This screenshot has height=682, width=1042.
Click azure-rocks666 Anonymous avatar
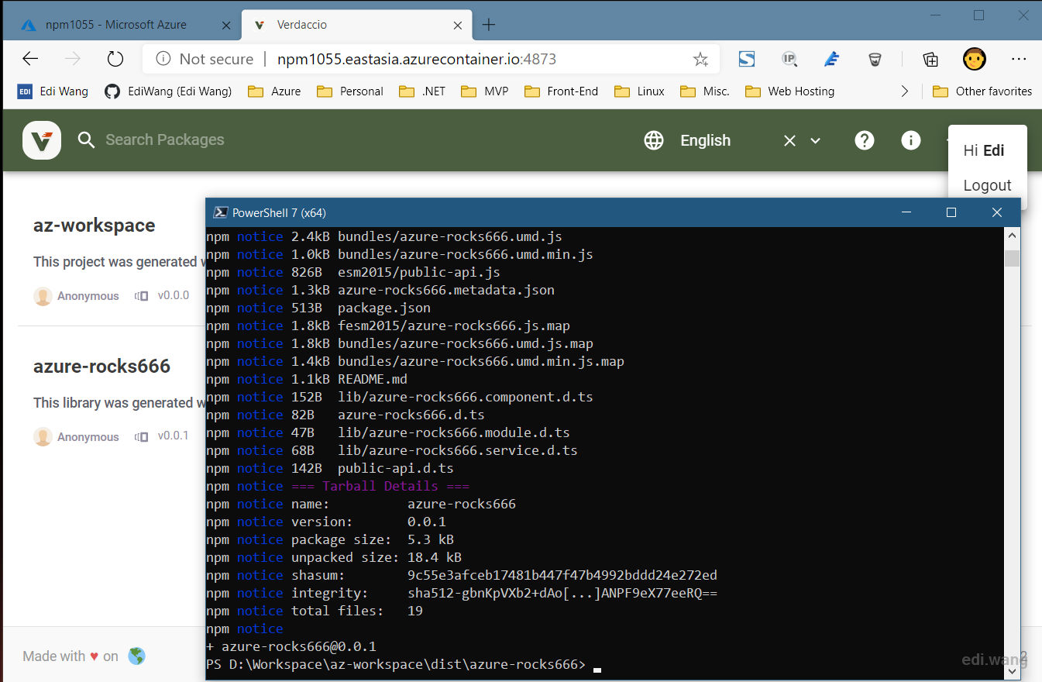43,437
